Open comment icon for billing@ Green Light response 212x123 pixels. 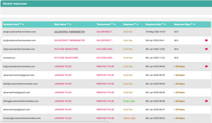(206, 101)
